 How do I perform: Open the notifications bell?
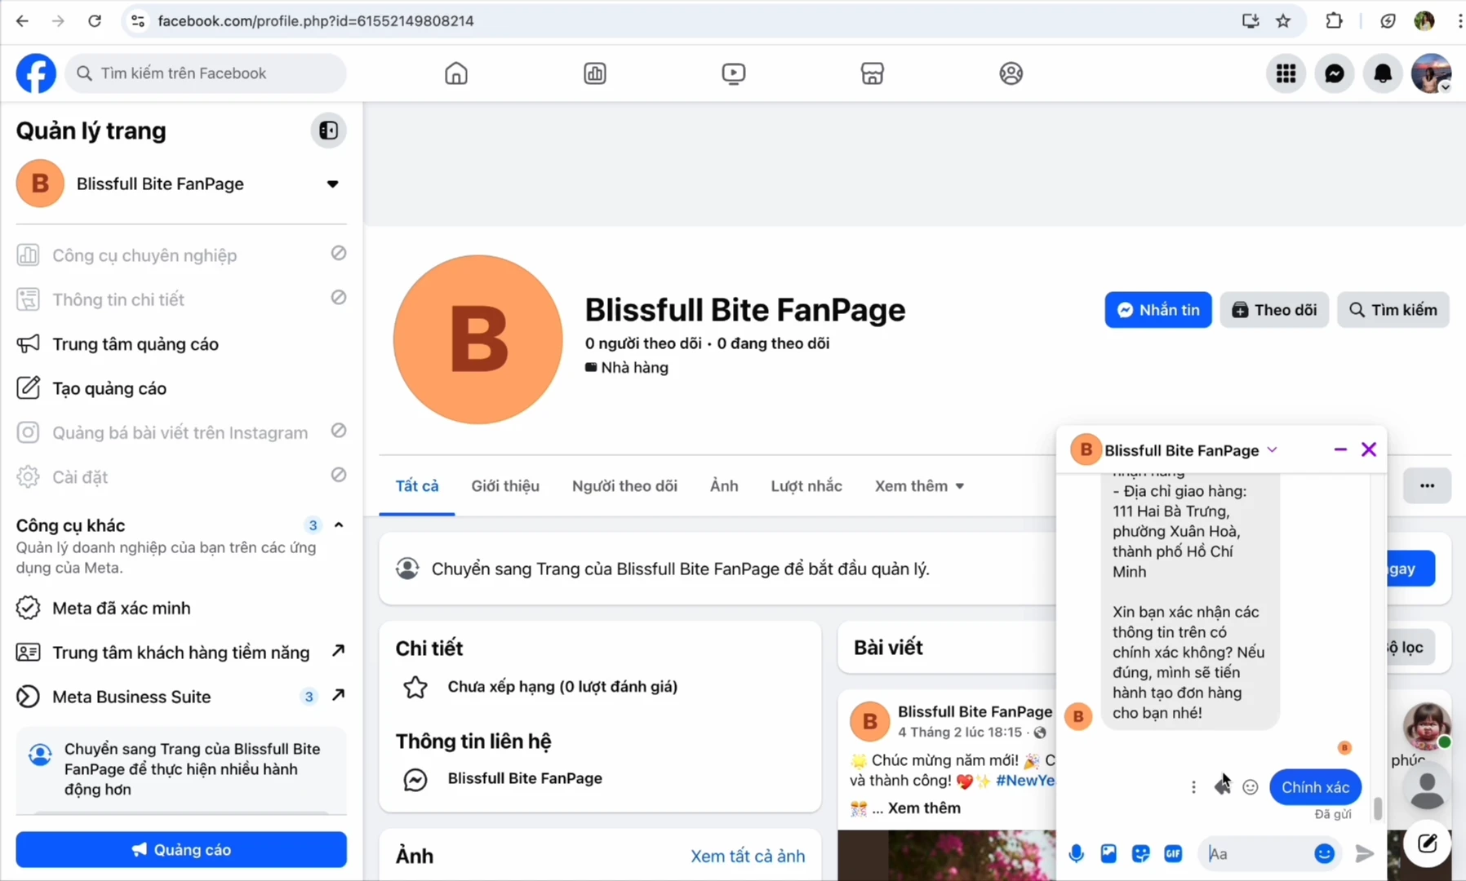(1383, 73)
